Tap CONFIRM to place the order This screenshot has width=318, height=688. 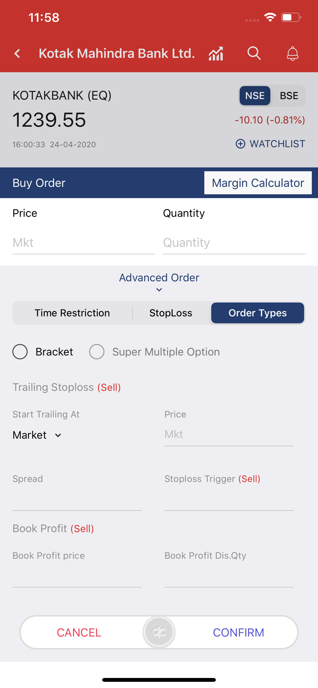click(238, 632)
